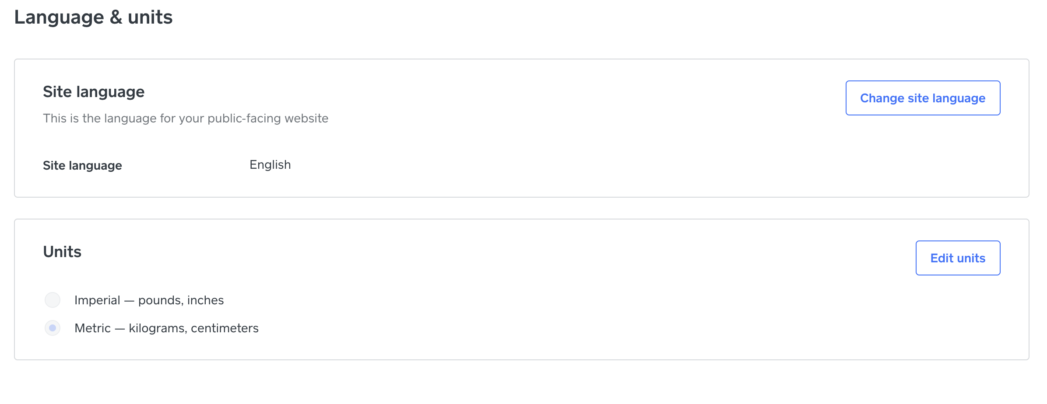1047x404 pixels.
Task: Click the public-facing website description text
Action: 186,118
